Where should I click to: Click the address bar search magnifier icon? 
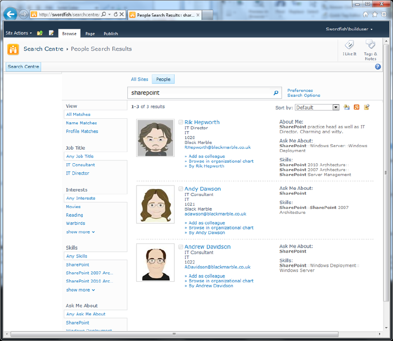103,14
